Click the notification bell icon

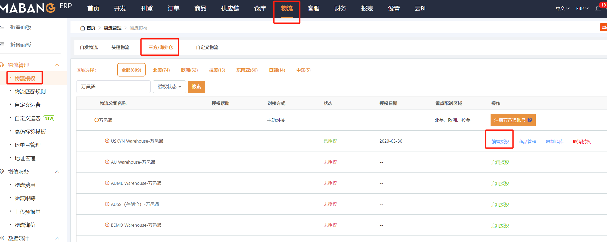598,9
